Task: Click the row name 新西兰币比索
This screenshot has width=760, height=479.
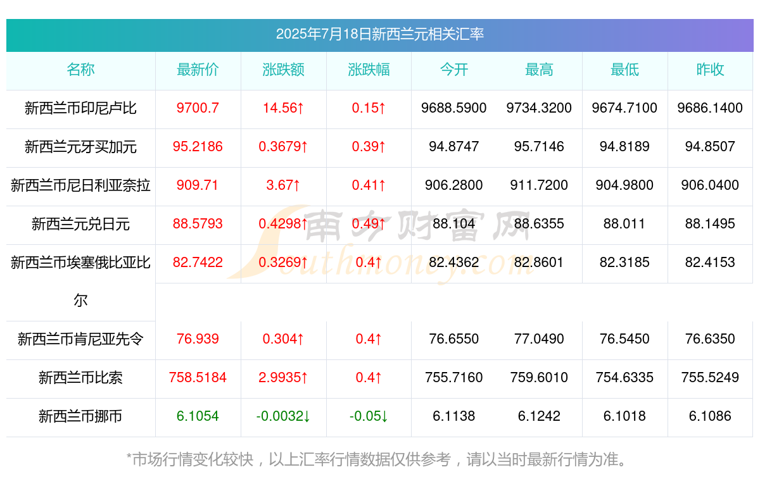Action: pos(80,378)
